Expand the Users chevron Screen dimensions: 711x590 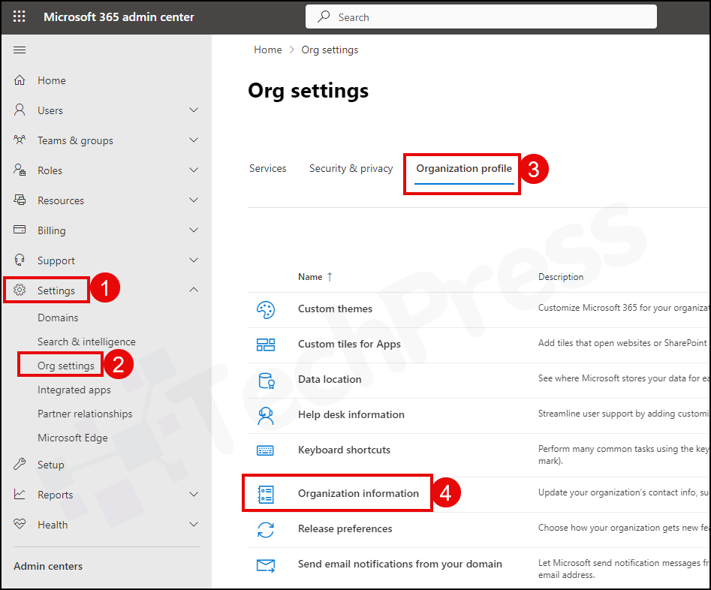[x=194, y=110]
